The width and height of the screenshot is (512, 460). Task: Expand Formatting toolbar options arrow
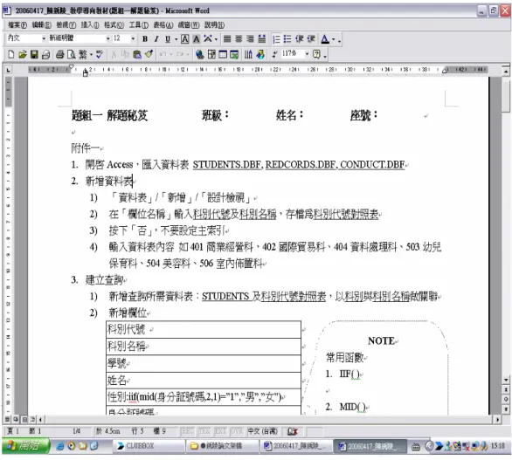point(340,40)
